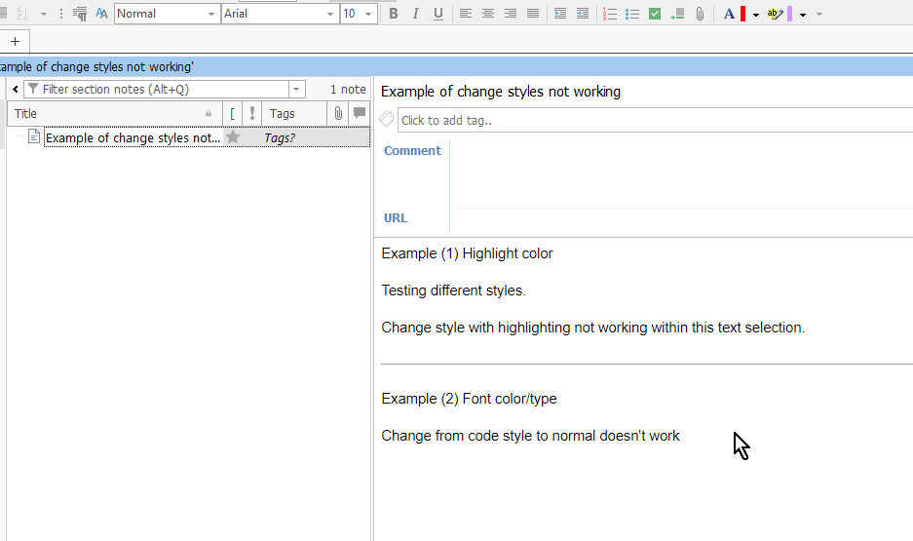
Task: Open the paragraph style Normal dropdown
Action: [210, 14]
